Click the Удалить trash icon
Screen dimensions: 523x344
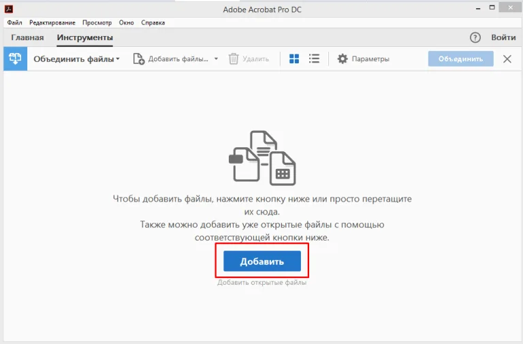[234, 59]
